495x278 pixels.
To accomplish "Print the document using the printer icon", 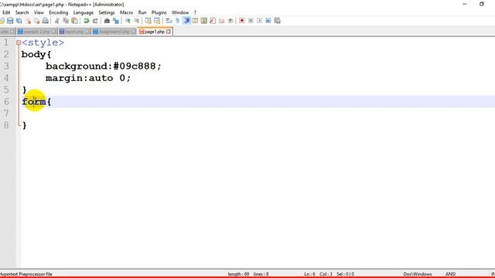I will click(x=46, y=21).
